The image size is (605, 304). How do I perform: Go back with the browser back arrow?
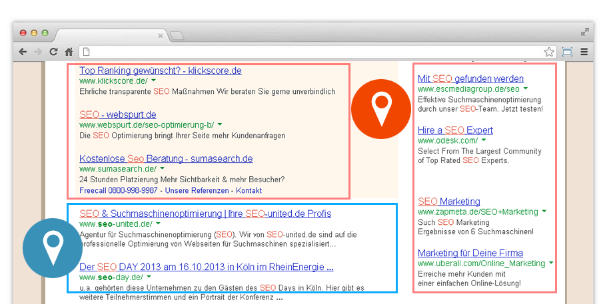(23, 52)
